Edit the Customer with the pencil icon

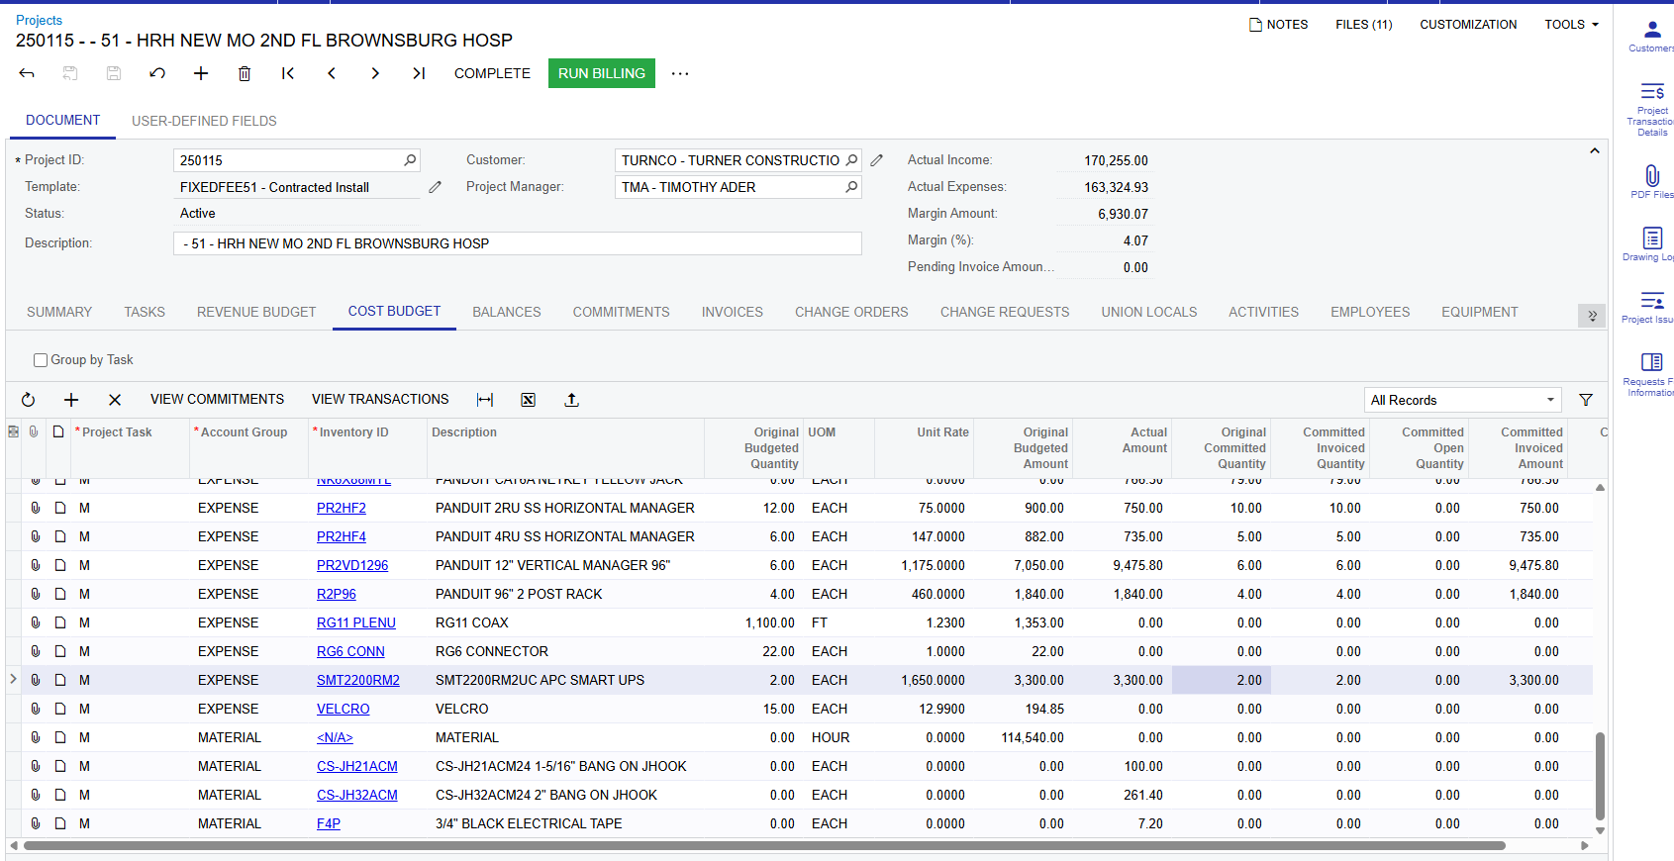876,160
